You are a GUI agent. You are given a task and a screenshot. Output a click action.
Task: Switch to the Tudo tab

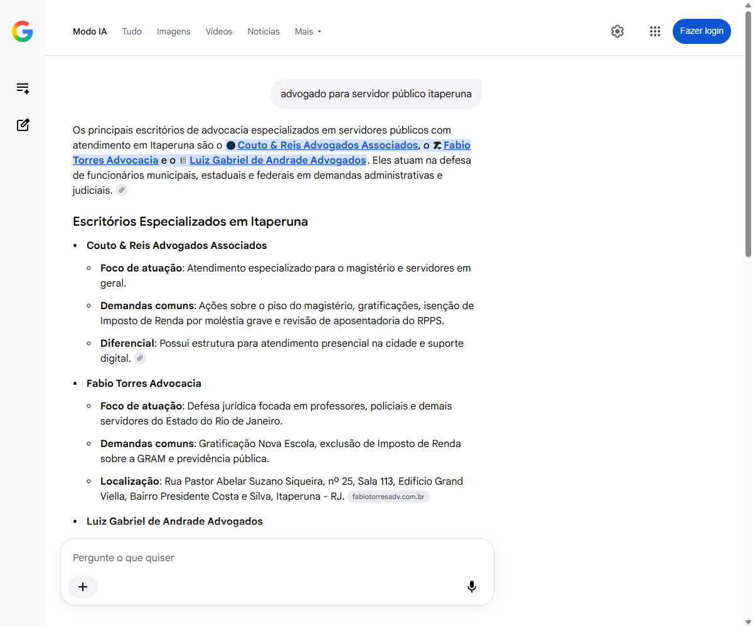click(x=132, y=31)
